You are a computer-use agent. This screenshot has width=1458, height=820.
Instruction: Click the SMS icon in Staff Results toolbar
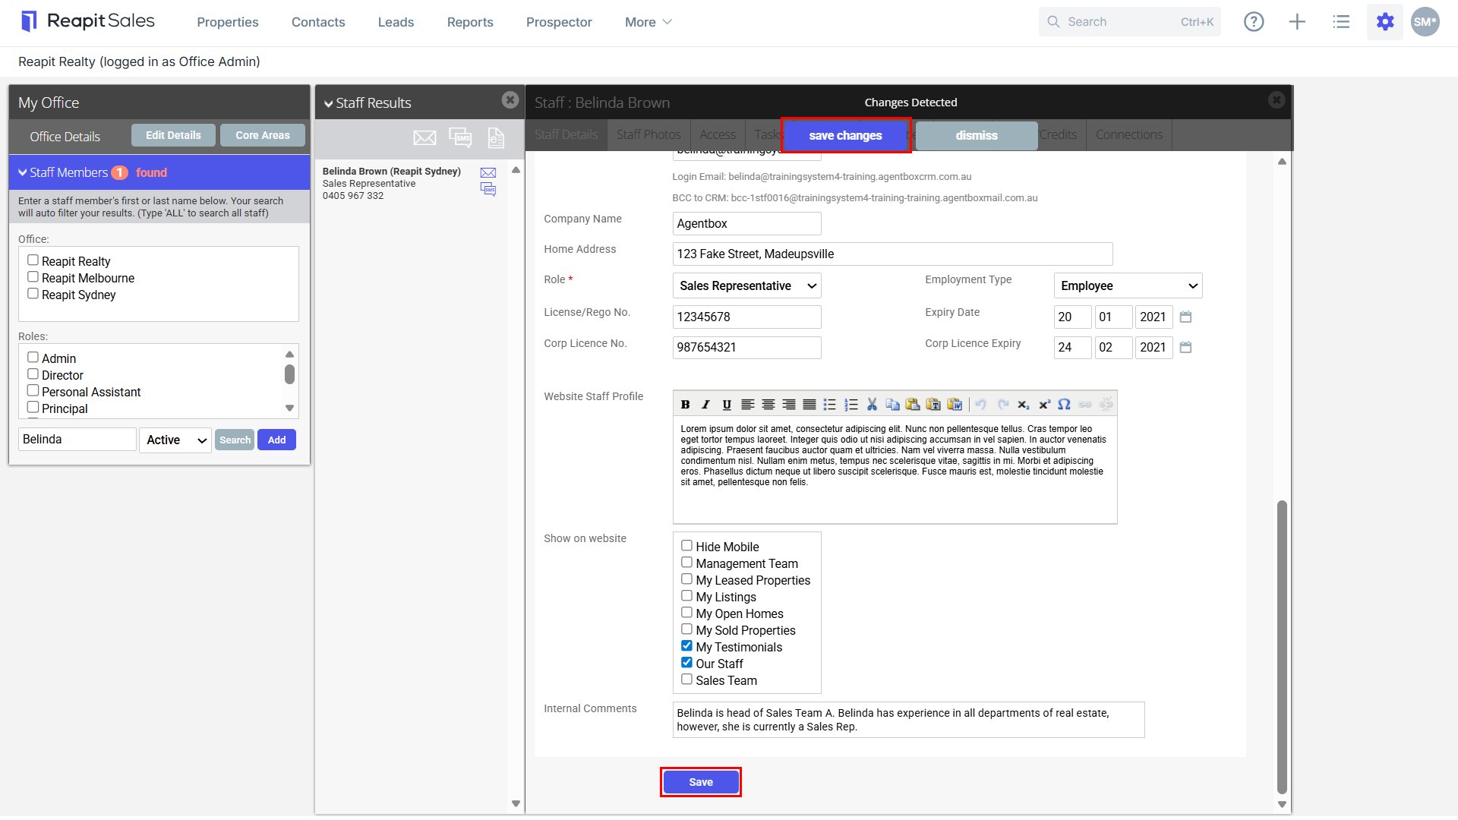(x=460, y=137)
